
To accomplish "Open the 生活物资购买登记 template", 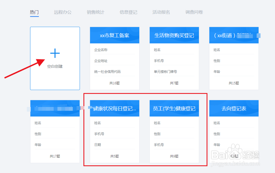I will (x=174, y=35).
